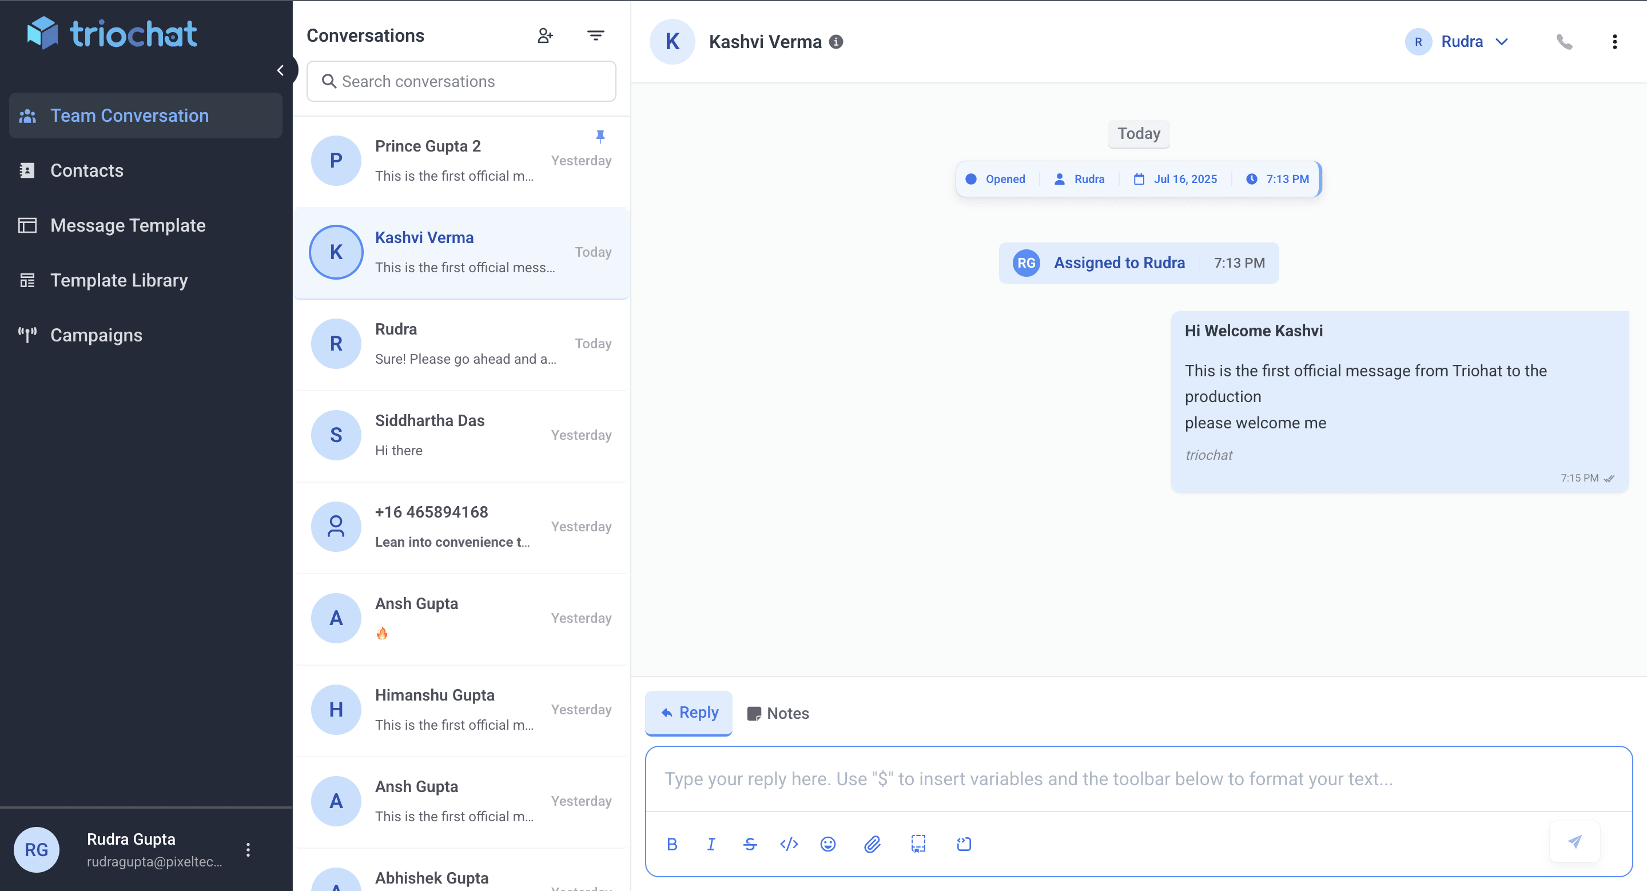Insert an emoji with smiley icon
The height and width of the screenshot is (891, 1647).
coord(828,844)
